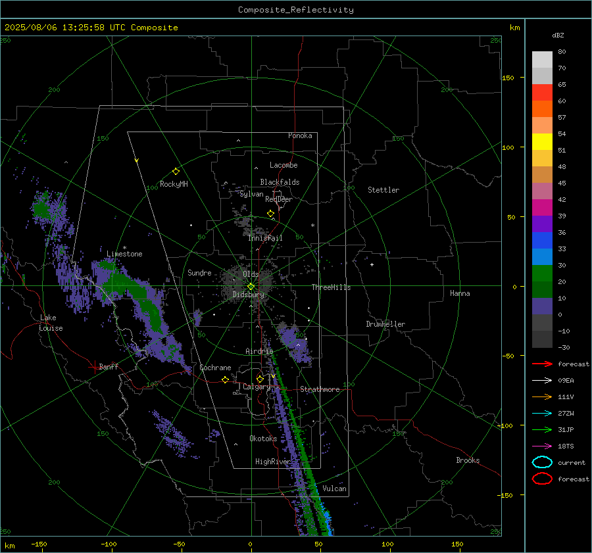Viewport: 592px width, 553px height.
Task: Click the cyan 27ZW arrow in legend
Action: 542,414
